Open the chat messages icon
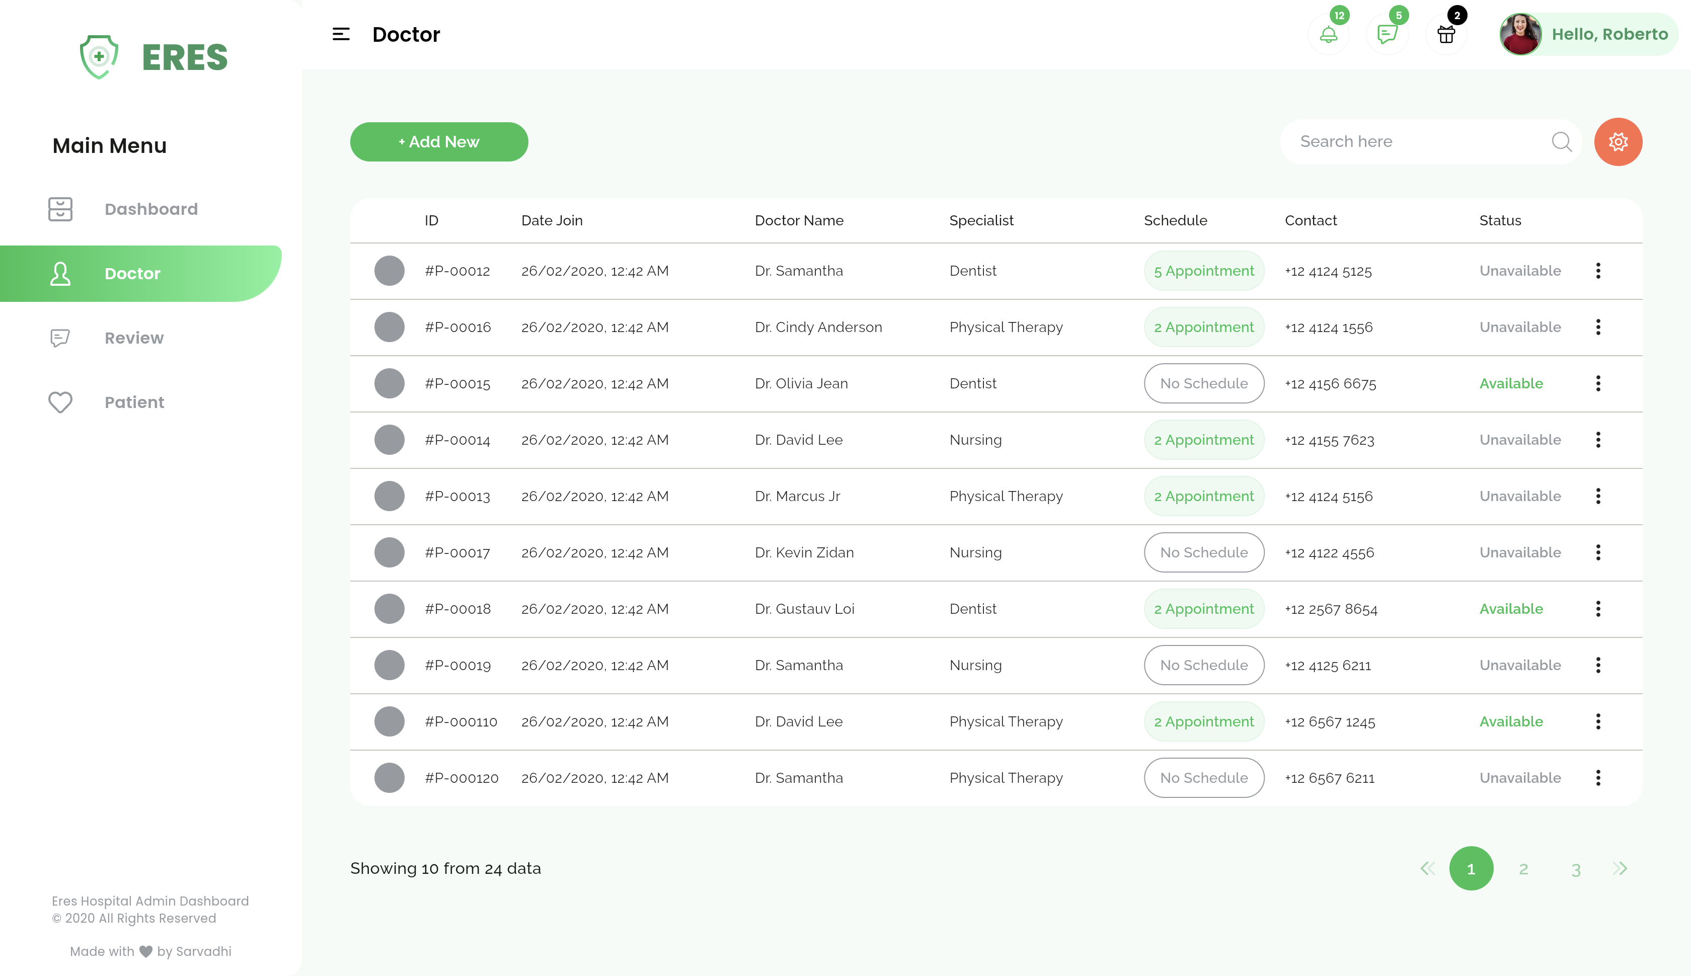This screenshot has width=1691, height=976. [x=1387, y=34]
